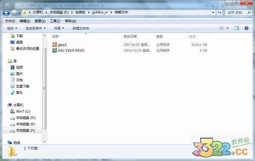This screenshot has height=161, width=255.
Task: Click the folder icon in address bar
Action: click(x=24, y=12)
